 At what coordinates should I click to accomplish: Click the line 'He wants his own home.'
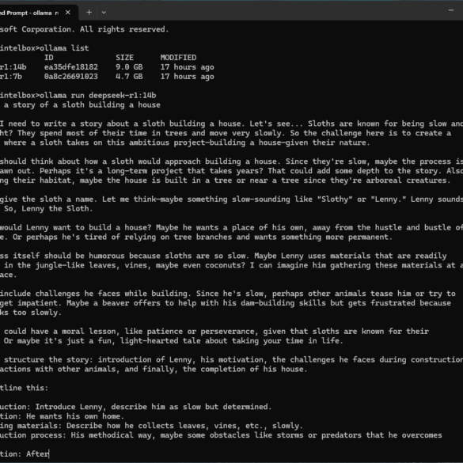point(75,416)
